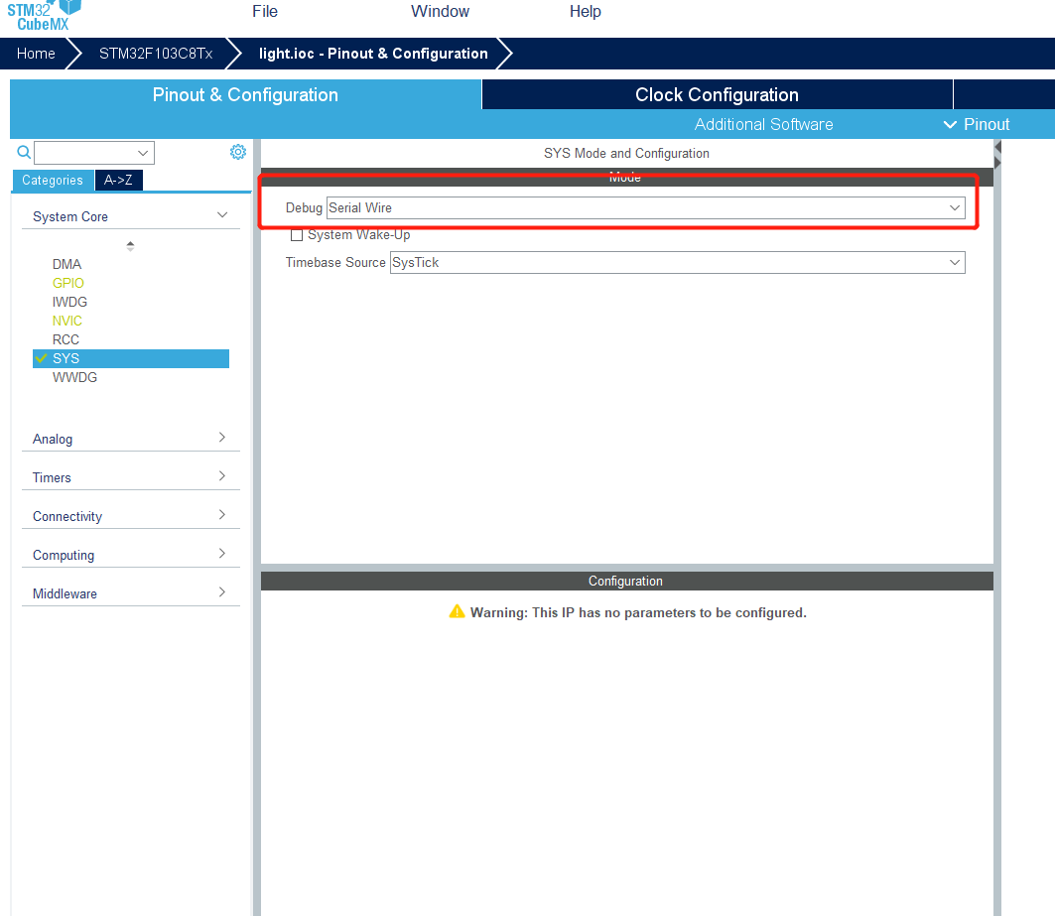This screenshot has width=1055, height=916.
Task: Click the warning triangle icon
Action: pos(457,611)
